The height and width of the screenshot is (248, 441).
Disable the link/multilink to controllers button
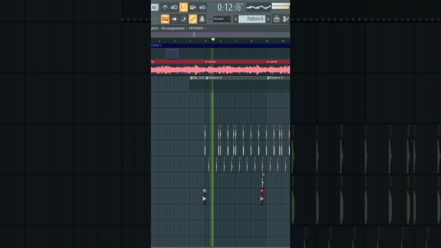[x=193, y=19]
